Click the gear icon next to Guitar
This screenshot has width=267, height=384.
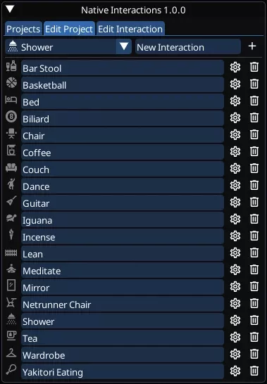pyautogui.click(x=235, y=203)
